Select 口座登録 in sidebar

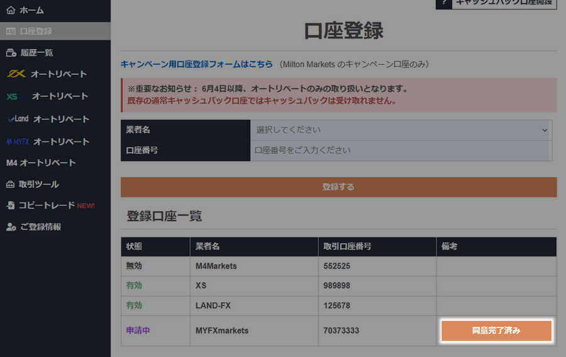[55, 31]
